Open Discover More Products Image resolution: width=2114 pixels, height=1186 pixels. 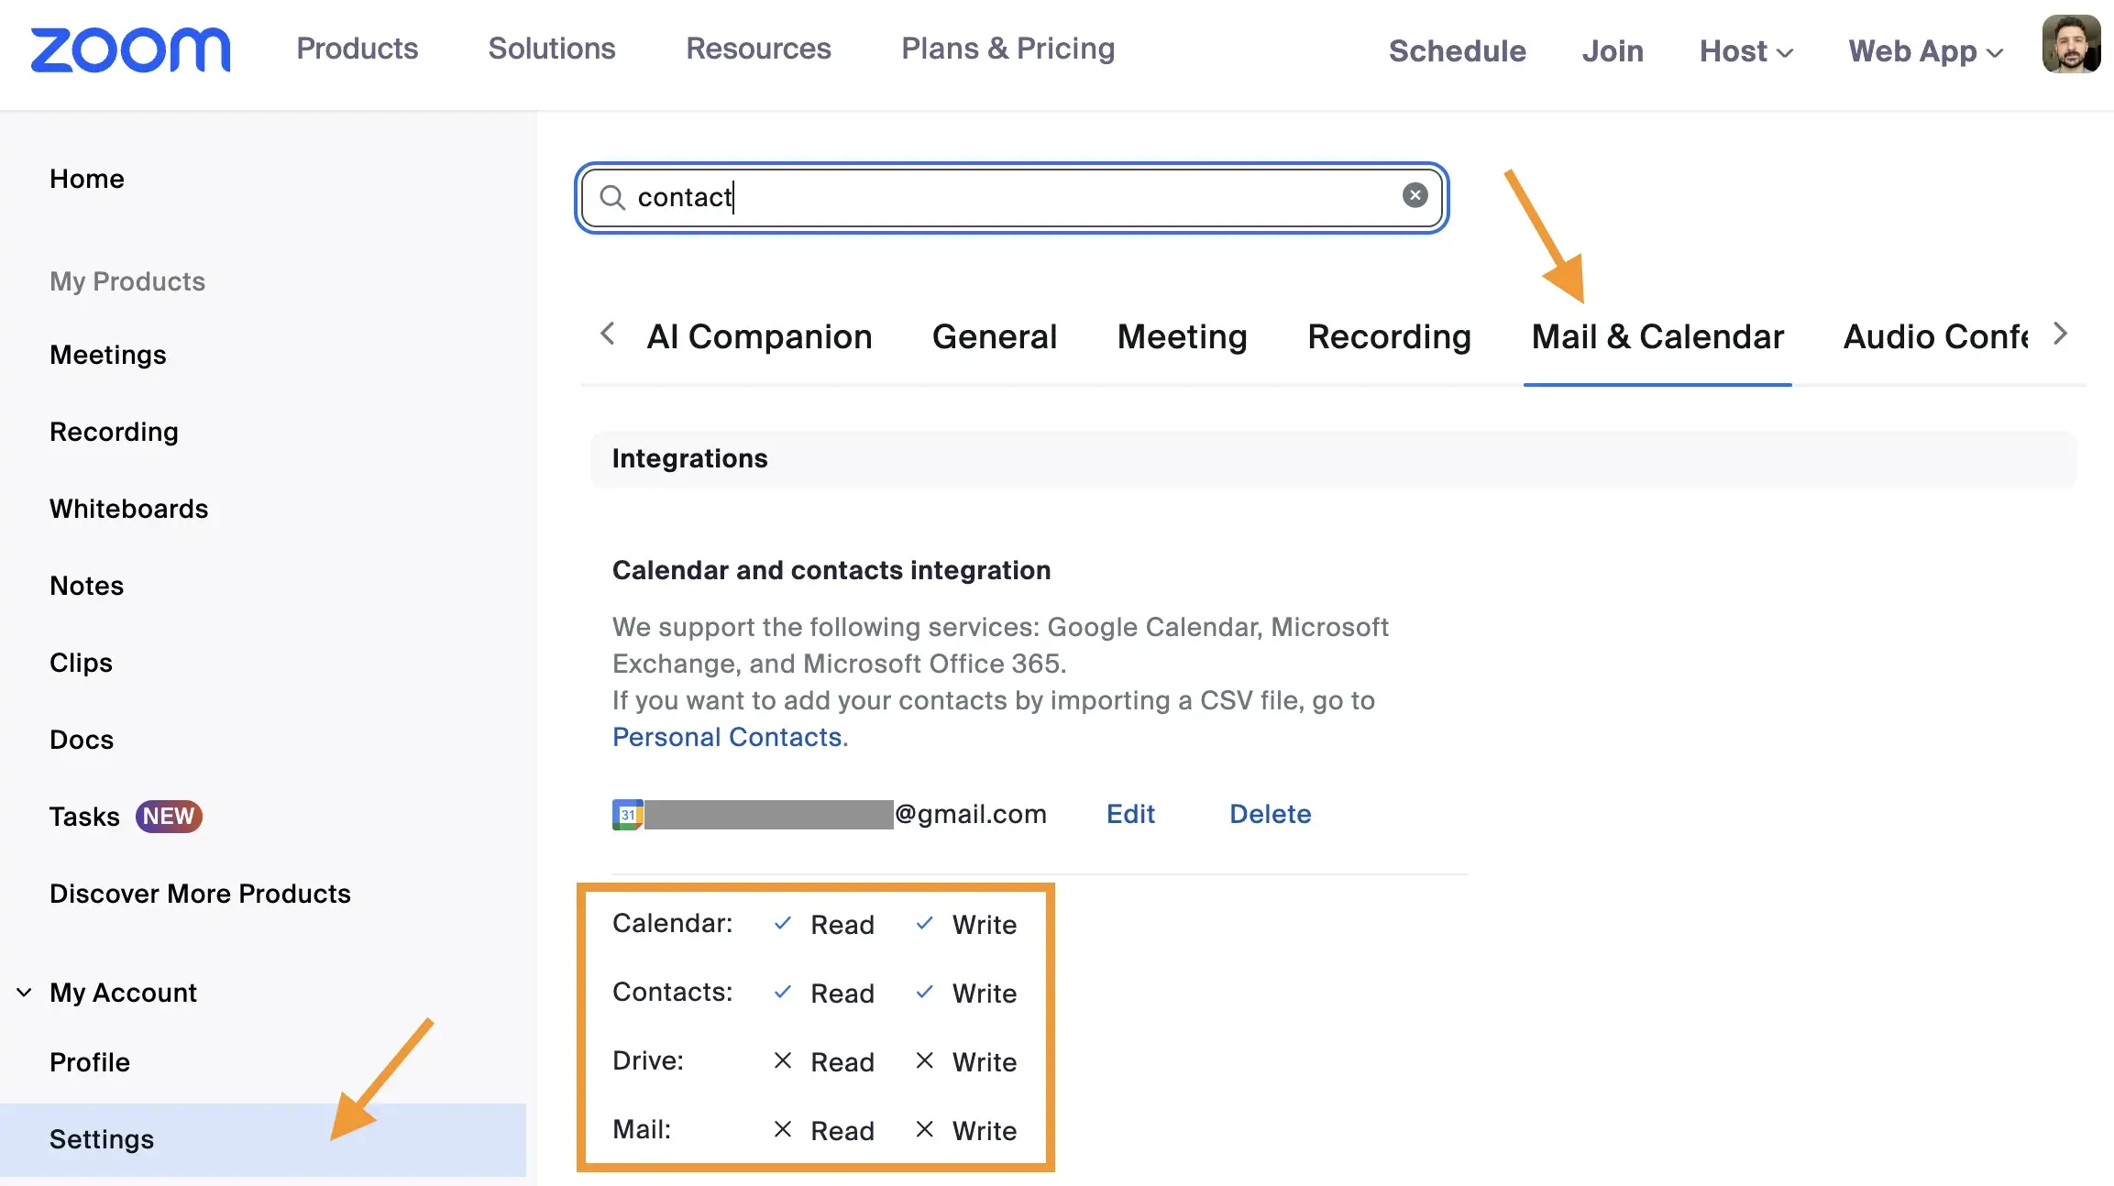[x=200, y=894]
